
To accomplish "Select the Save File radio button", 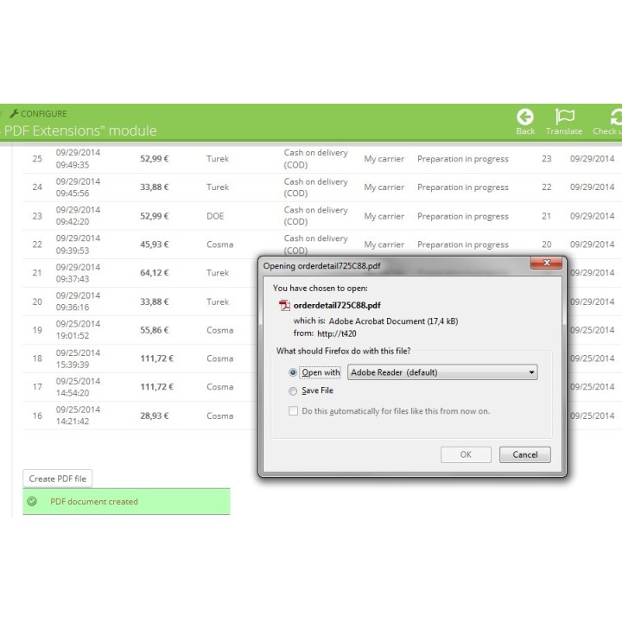I will pyautogui.click(x=293, y=391).
